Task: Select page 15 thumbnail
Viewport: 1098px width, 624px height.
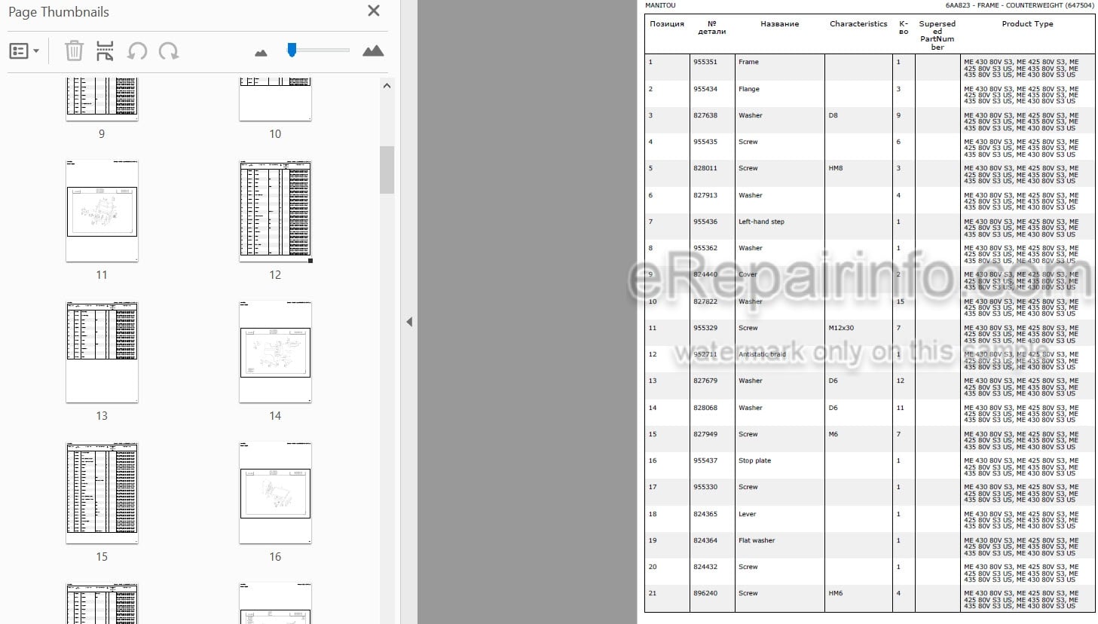Action: [x=102, y=493]
